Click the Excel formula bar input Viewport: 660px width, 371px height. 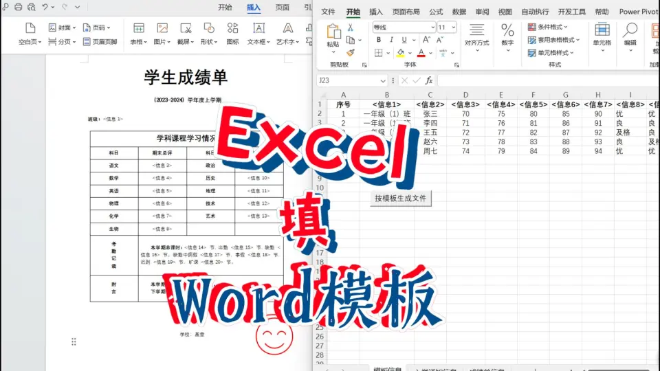549,80
